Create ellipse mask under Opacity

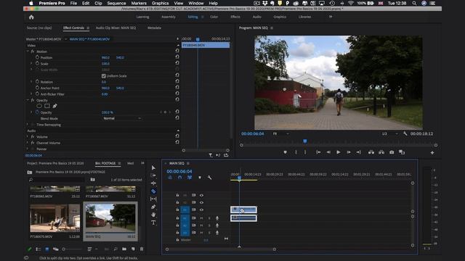click(39, 106)
